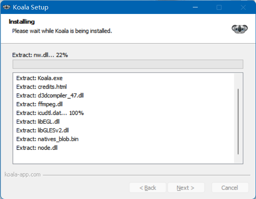Image resolution: width=256 pixels, height=199 pixels.
Task: Select the 'Extract: libEGL.dll' log line
Action: 38,121
